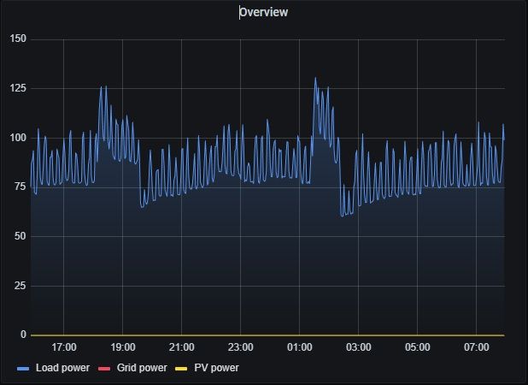Toggle the Grid power legend series
This screenshot has width=528, height=385.
(x=142, y=368)
